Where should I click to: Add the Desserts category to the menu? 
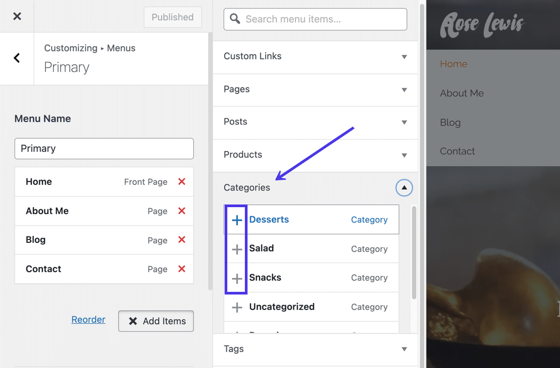point(236,219)
